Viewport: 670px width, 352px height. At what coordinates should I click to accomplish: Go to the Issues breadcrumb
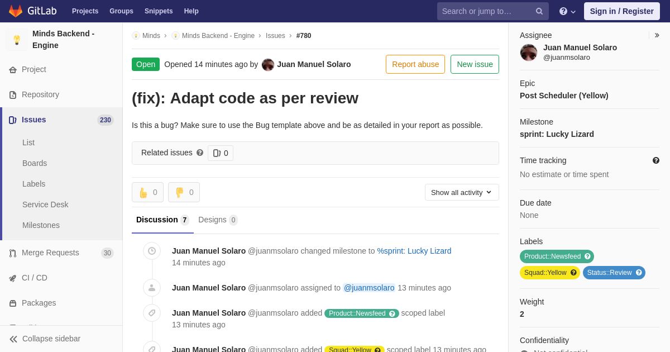tap(275, 36)
